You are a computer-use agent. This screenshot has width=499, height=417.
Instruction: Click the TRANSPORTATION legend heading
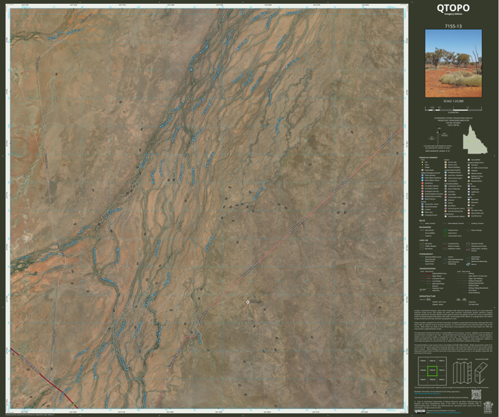tap(428, 268)
